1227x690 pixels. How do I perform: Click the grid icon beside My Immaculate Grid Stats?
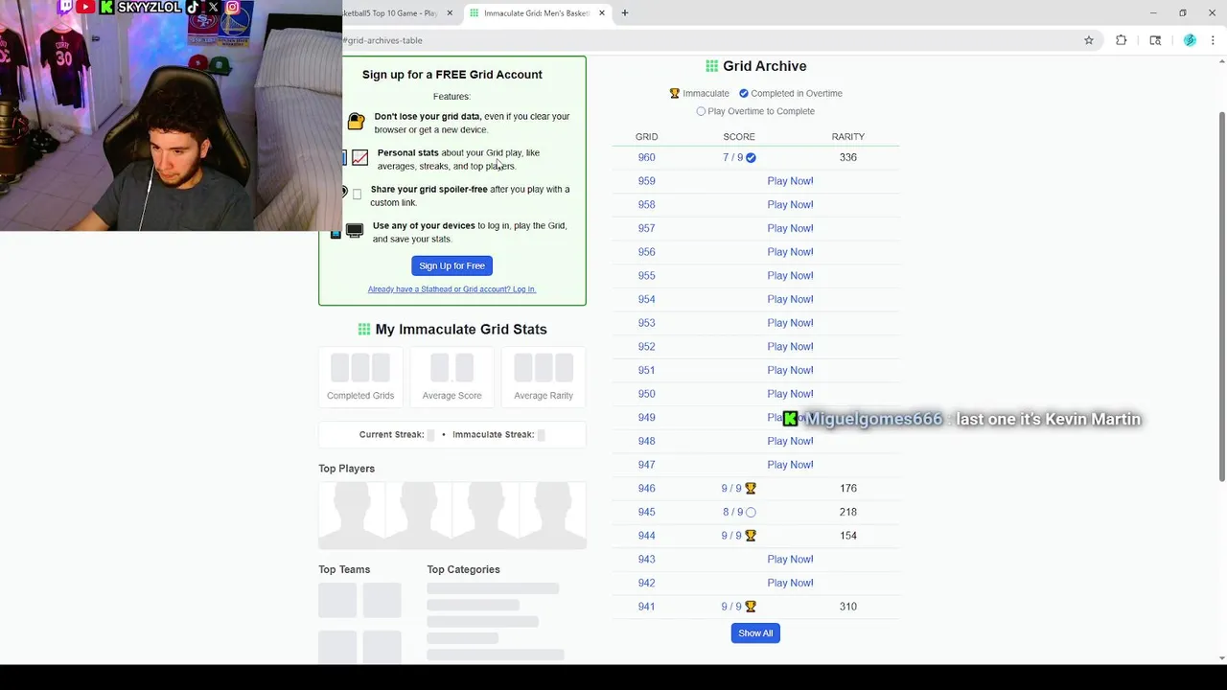364,330
